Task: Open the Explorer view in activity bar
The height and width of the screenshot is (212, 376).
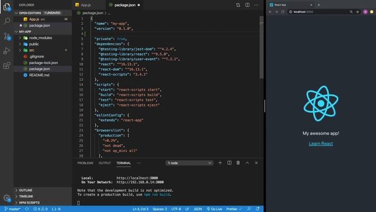Action: coord(6,6)
